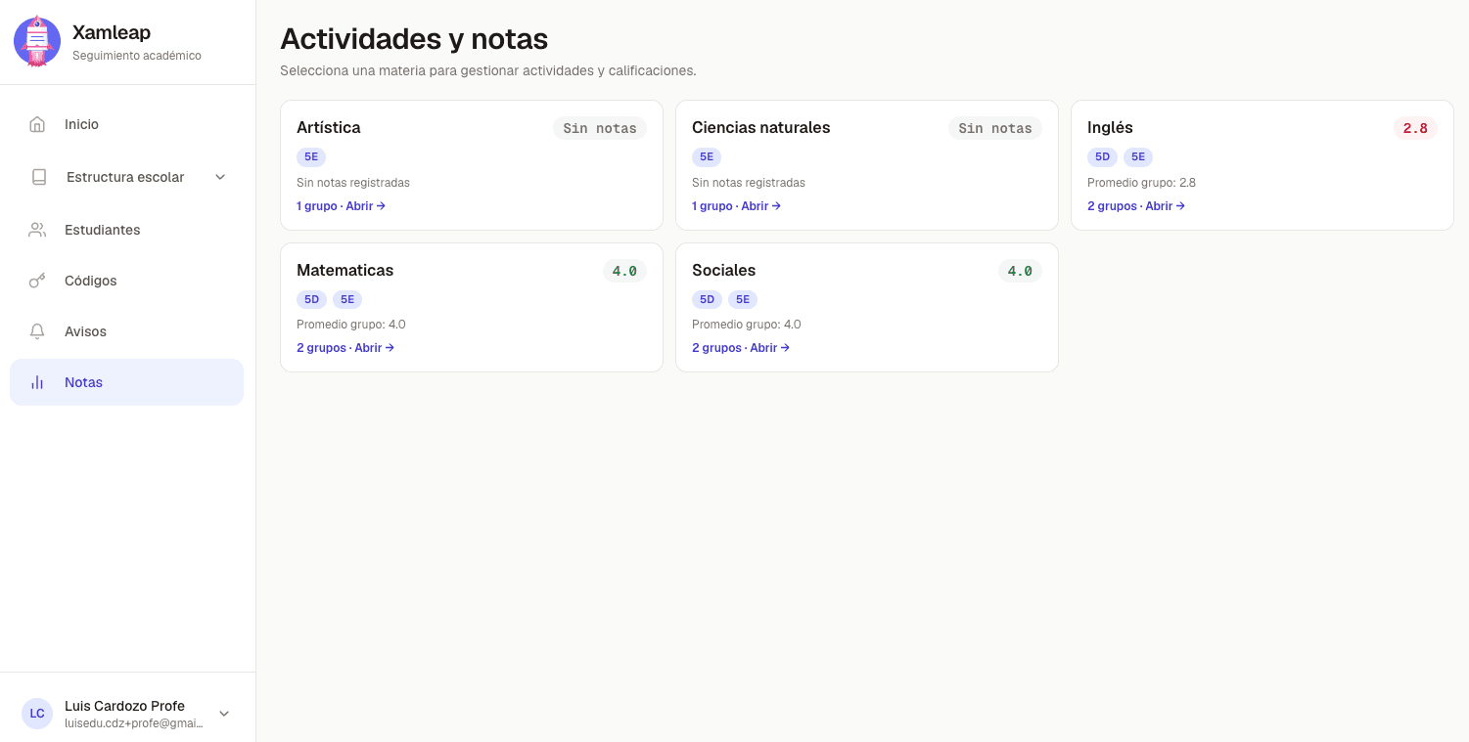Click Sin notas badge on Ciencias naturales

(x=995, y=128)
